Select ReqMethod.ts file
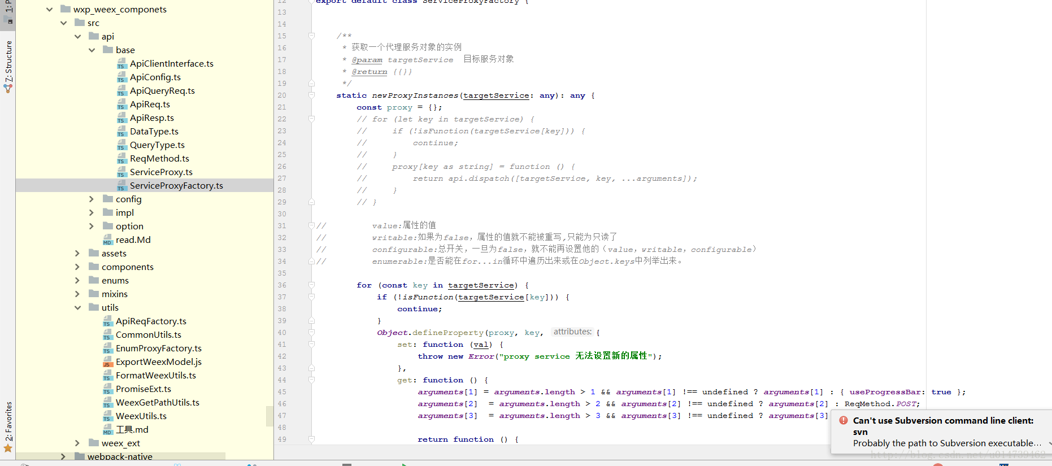Screen dimensions: 1052x466 [x=159, y=159]
